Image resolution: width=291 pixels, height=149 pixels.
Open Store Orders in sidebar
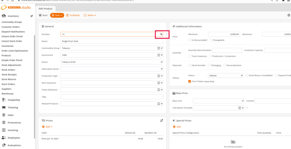coord(8,84)
